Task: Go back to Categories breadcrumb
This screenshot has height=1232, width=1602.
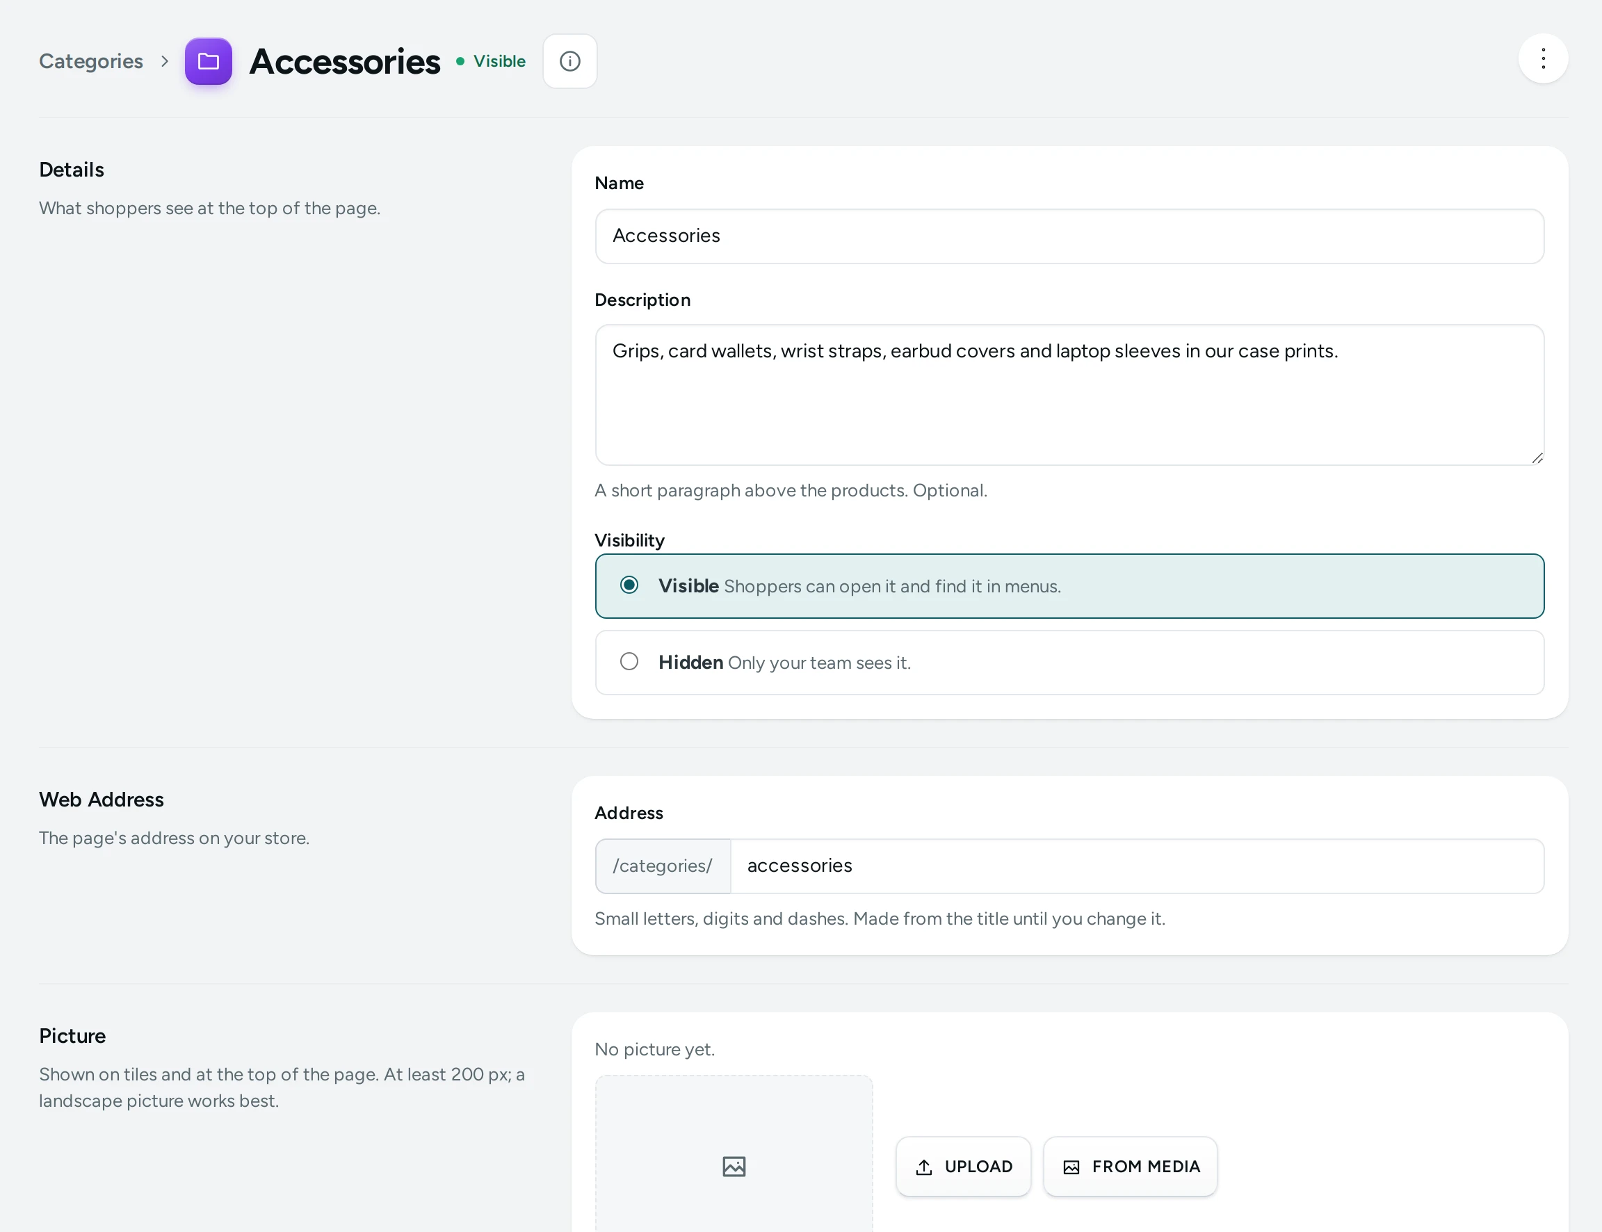Action: (91, 61)
